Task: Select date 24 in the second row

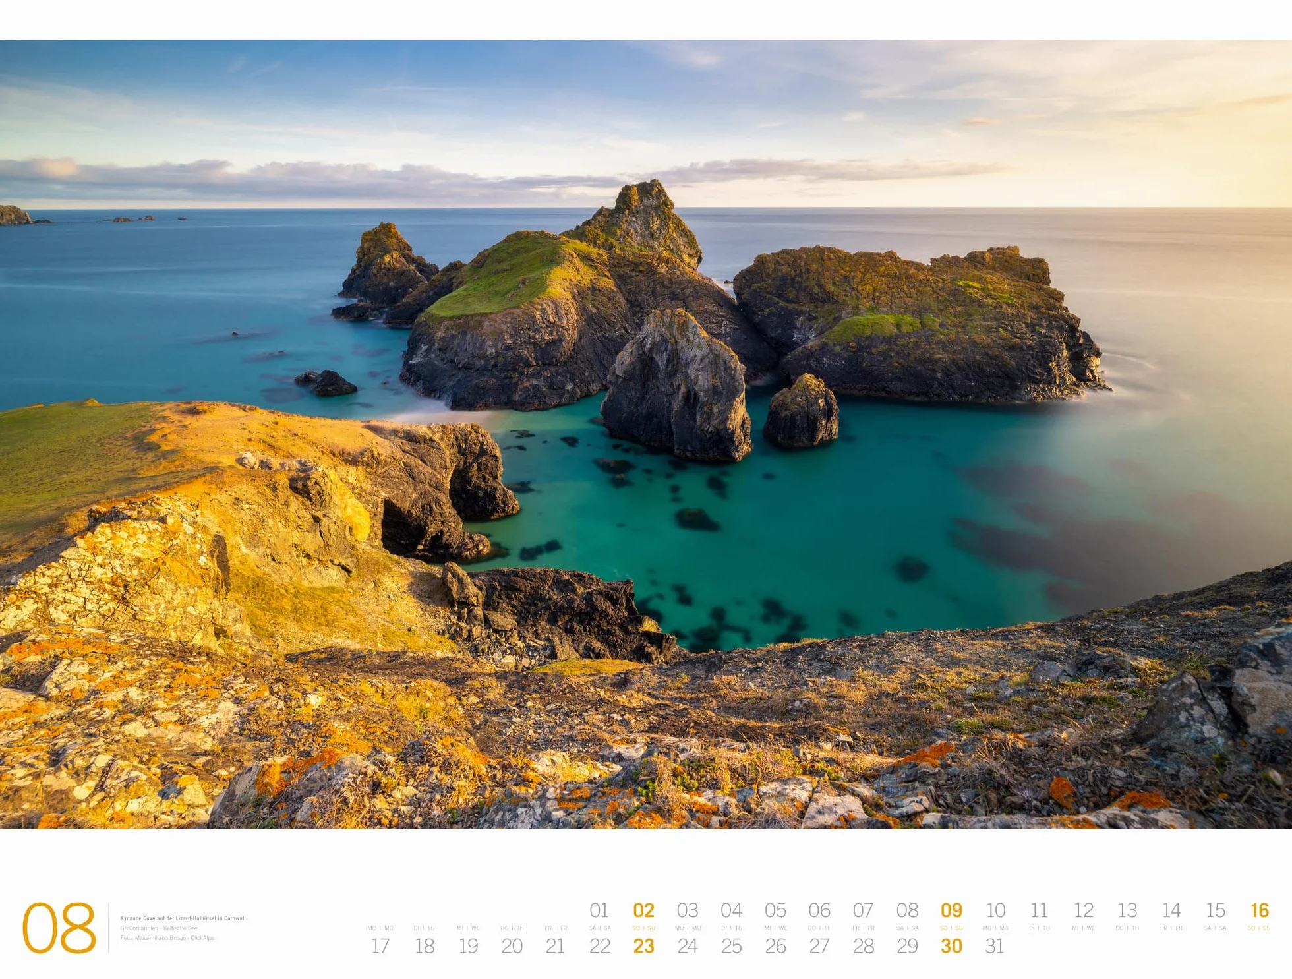Action: pos(688,946)
